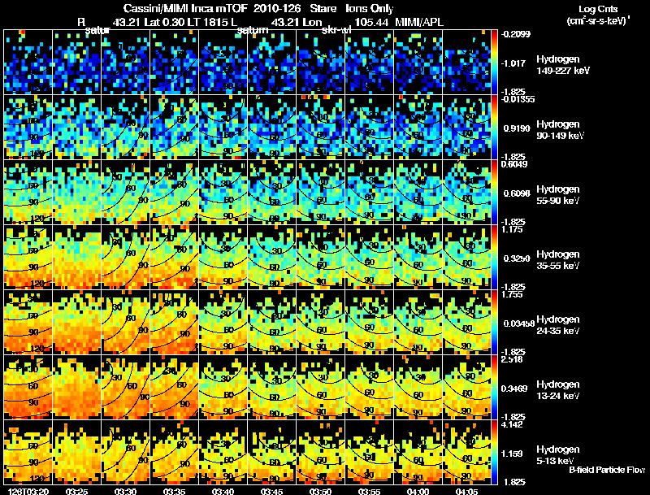Click the 03:25 time axis label

coord(76,492)
